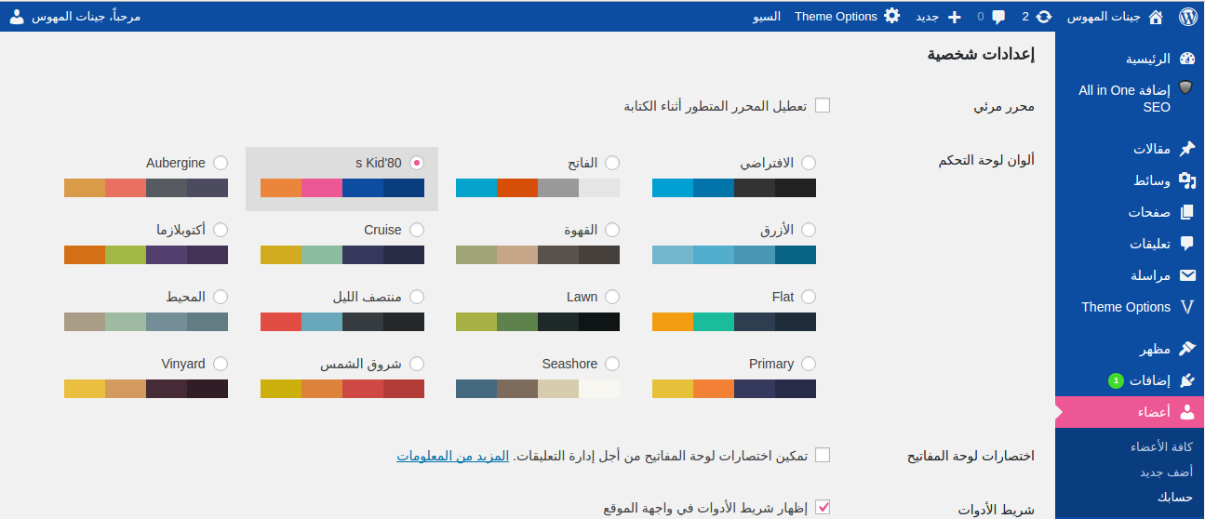Open مرحباً user greeting menu
This screenshot has height=519, width=1205.
[87, 17]
